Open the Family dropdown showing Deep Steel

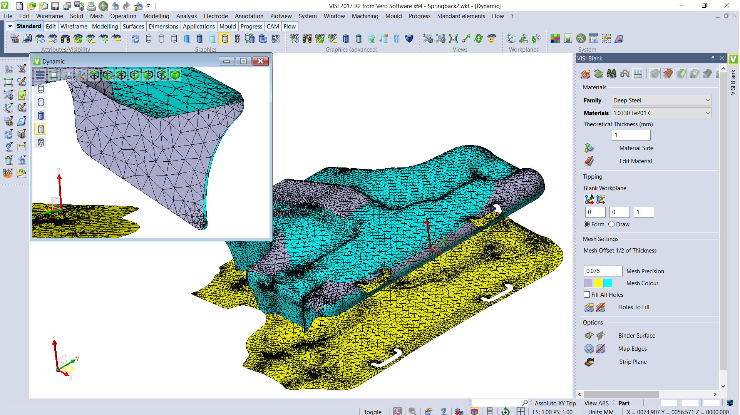point(661,100)
